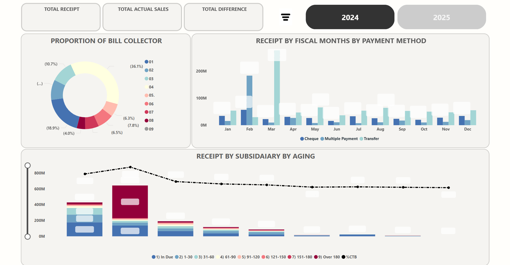Click the December Transfer bar

pyautogui.click(x=473, y=118)
